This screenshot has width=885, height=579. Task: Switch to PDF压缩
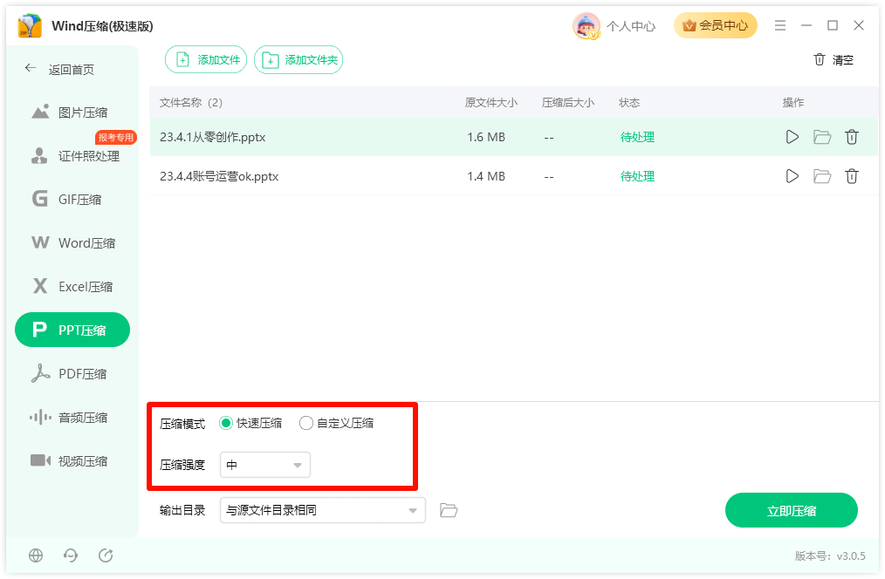(x=72, y=374)
